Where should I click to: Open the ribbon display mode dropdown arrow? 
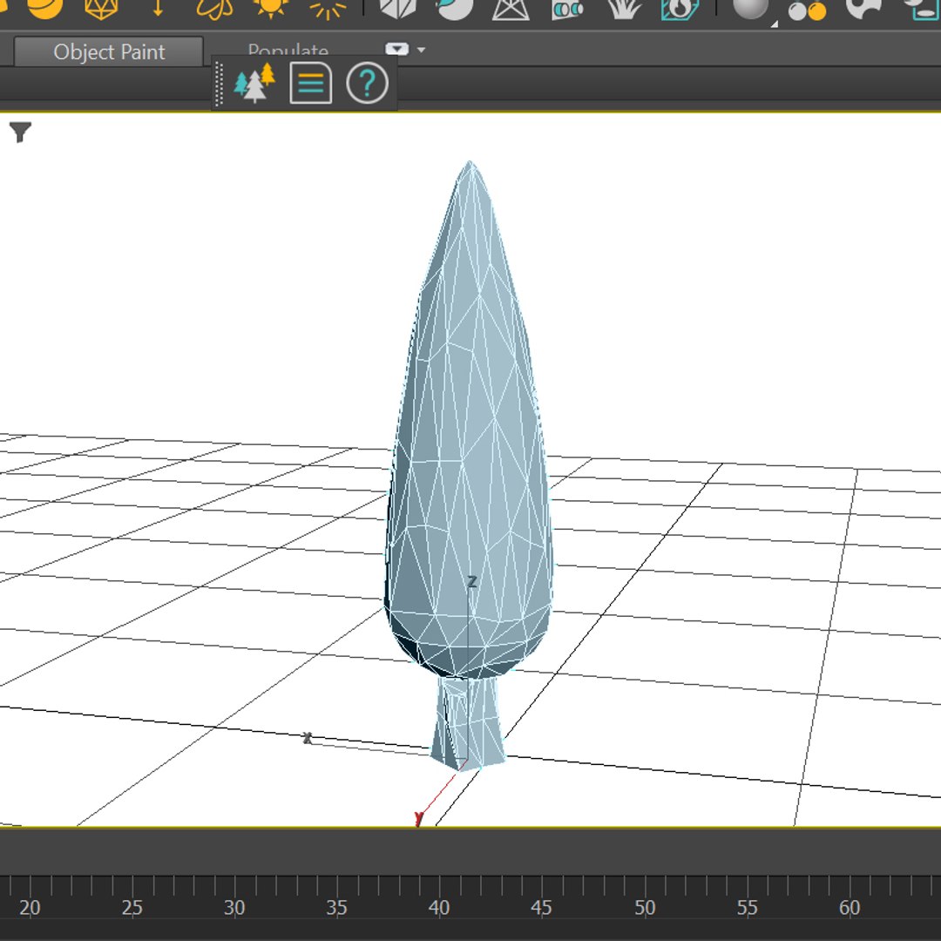pyautogui.click(x=422, y=50)
